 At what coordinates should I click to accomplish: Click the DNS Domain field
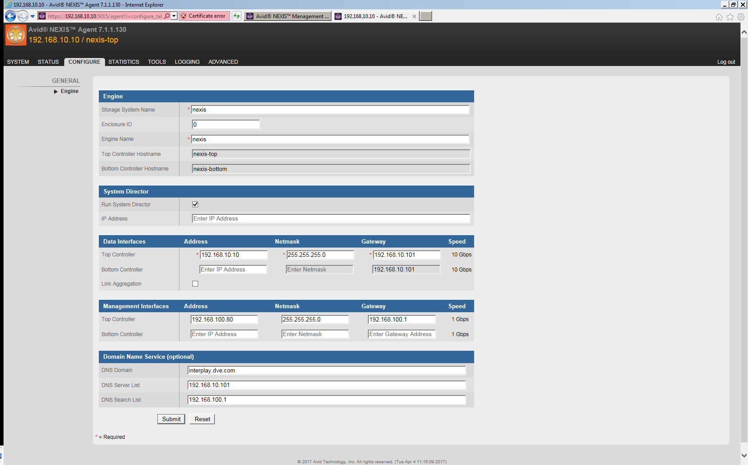[327, 370]
